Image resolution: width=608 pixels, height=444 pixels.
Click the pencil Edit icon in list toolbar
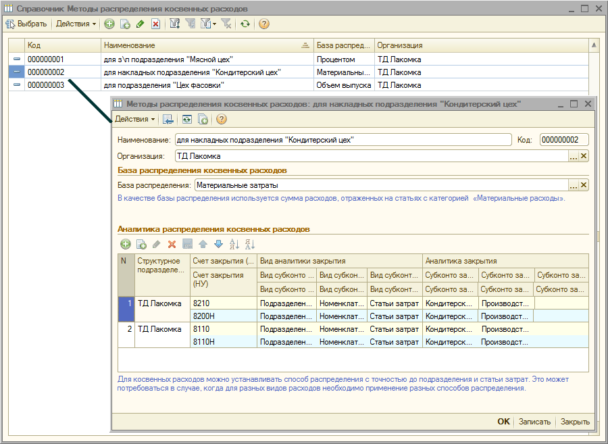(x=140, y=24)
